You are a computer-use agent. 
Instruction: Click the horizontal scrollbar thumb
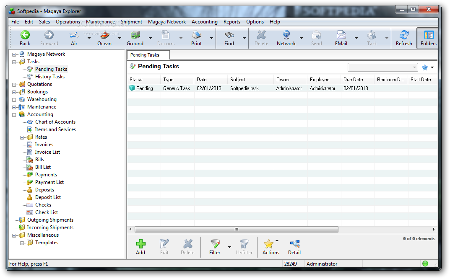click(x=237, y=230)
